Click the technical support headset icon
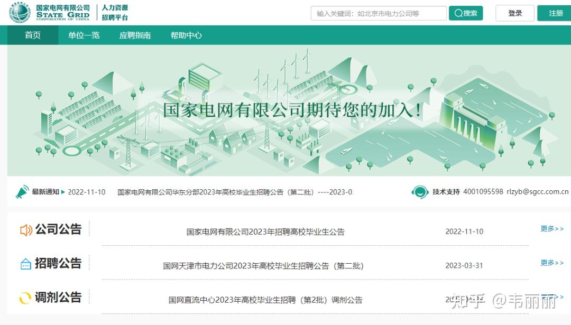 419,191
